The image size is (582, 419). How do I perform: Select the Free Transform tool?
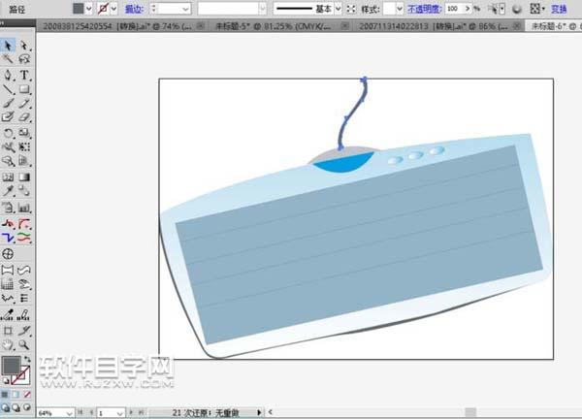coord(24,147)
